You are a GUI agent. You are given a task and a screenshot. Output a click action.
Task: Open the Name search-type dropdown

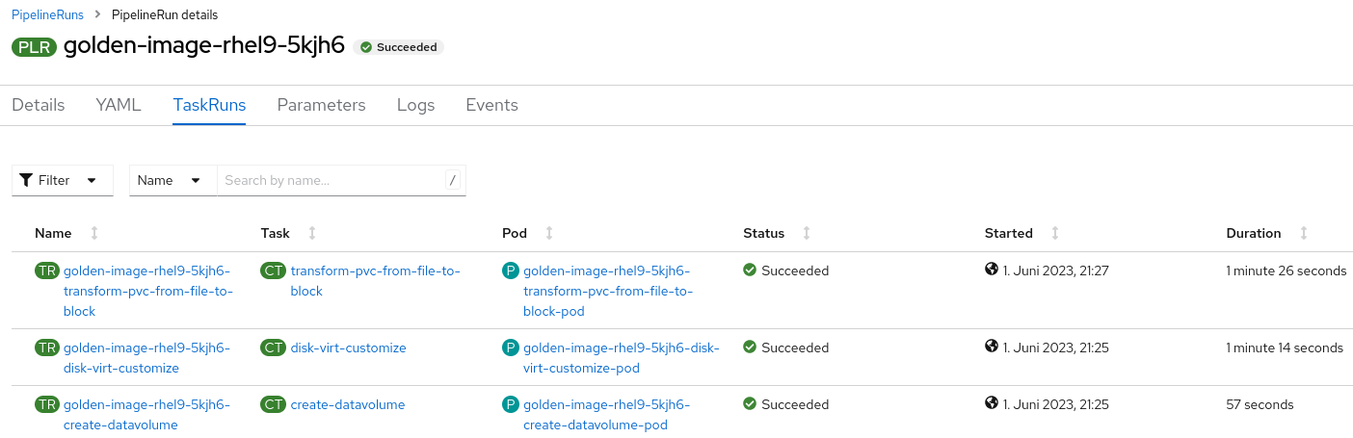pos(173,180)
